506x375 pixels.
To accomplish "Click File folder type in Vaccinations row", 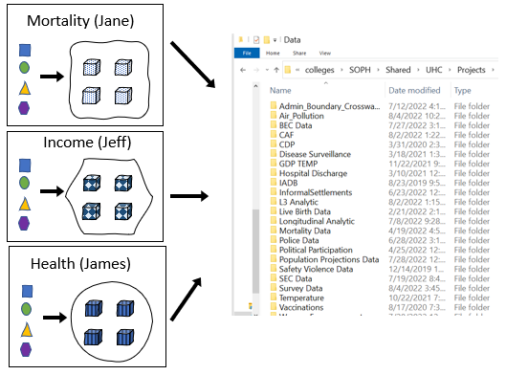I will pyautogui.click(x=472, y=307).
